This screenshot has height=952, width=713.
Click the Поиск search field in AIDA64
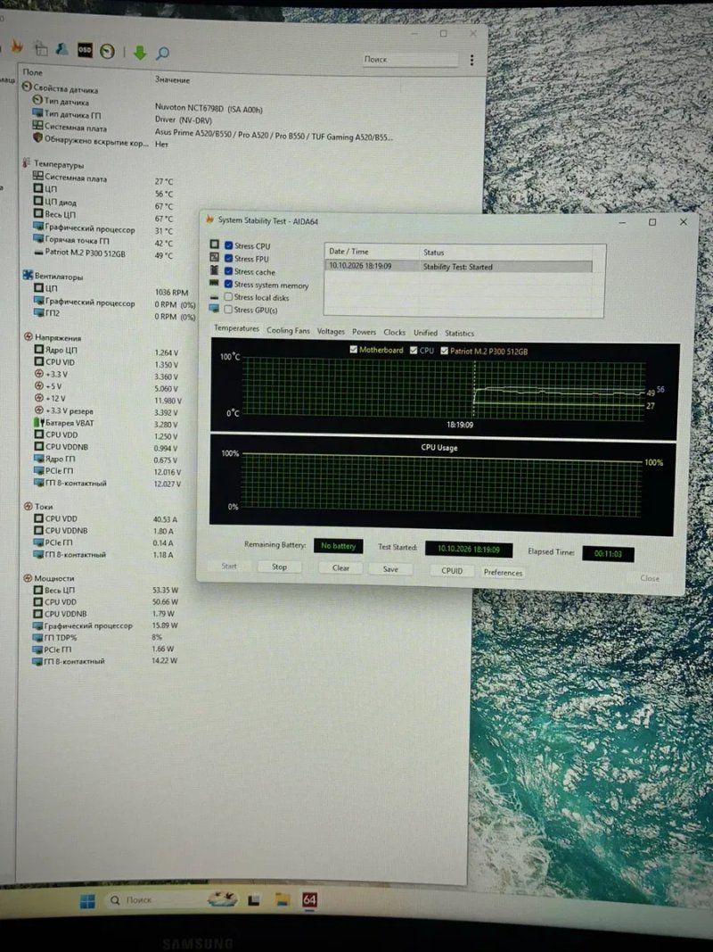[411, 60]
